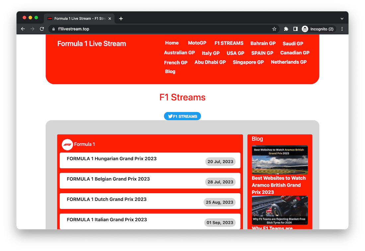Click the 28 Jul, 2023 date badge
365x251 pixels.
coord(220,182)
